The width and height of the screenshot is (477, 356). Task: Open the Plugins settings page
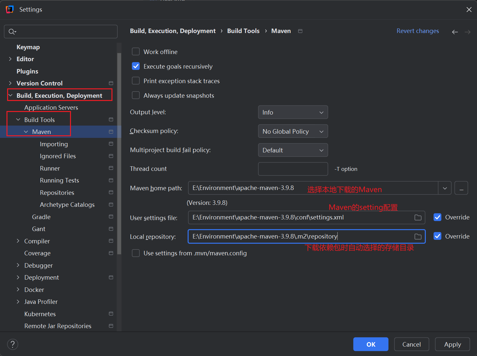pyautogui.click(x=27, y=71)
